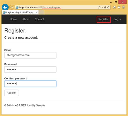Click Register link in top navigation bar

click(x=103, y=20)
